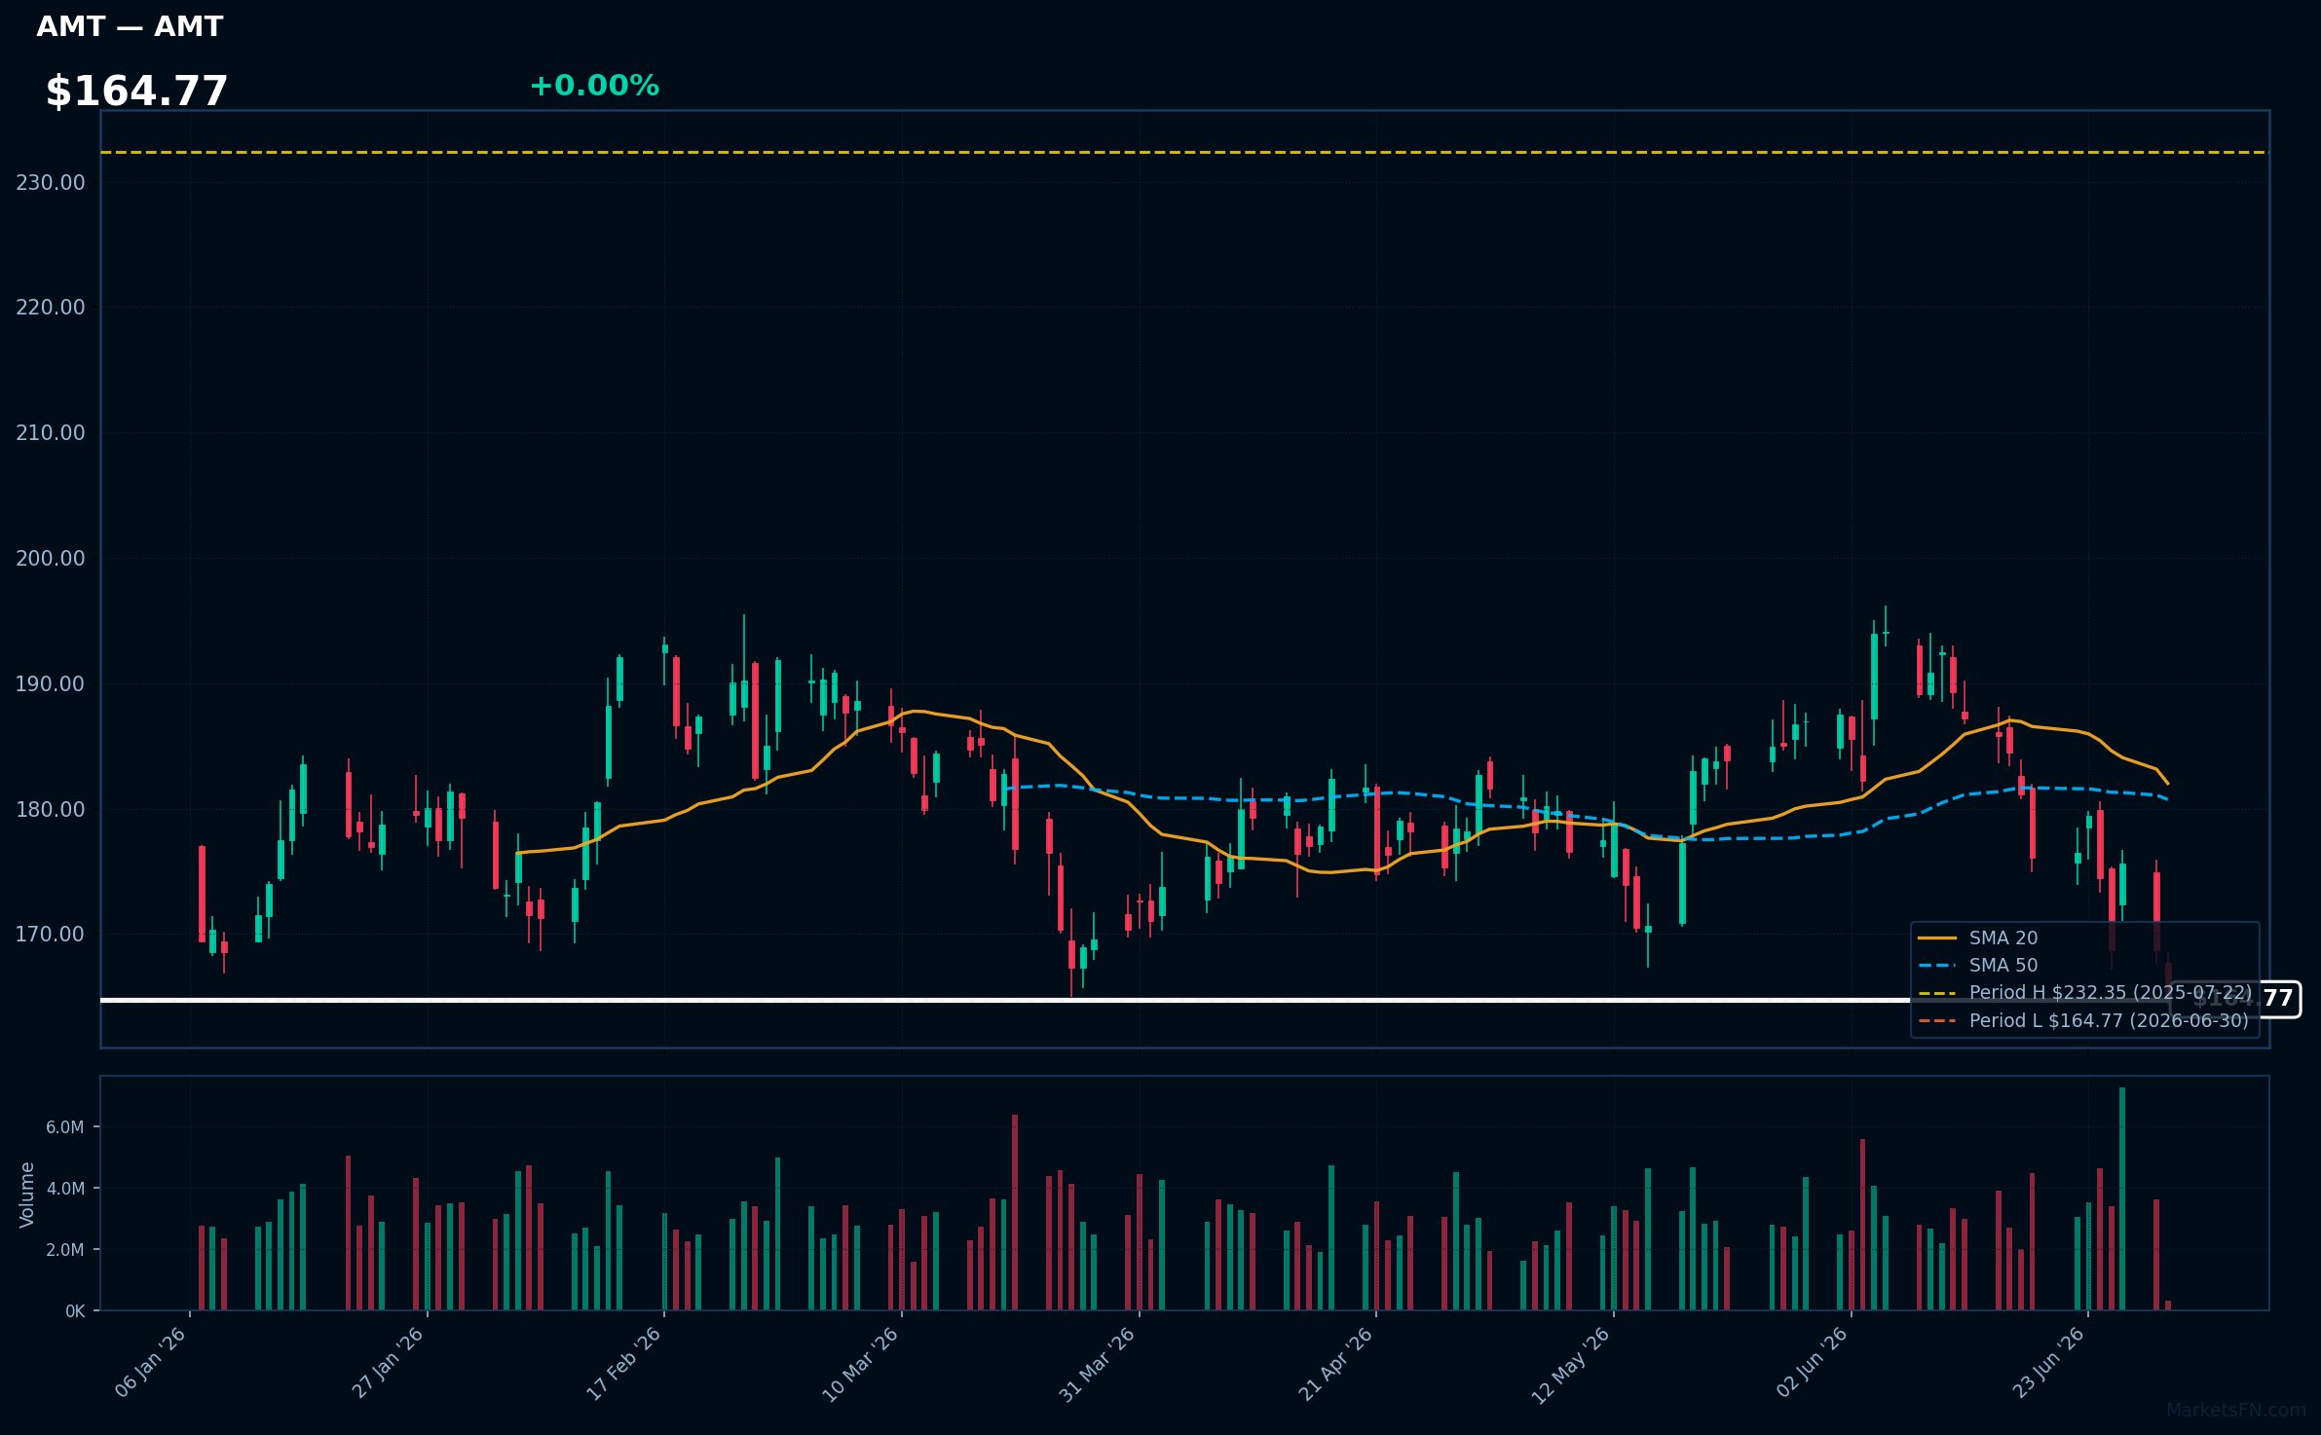Click the yellow dashed Period H legend sample

1937,993
